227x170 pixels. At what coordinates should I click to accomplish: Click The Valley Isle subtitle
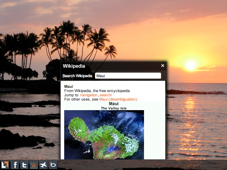click(x=113, y=108)
